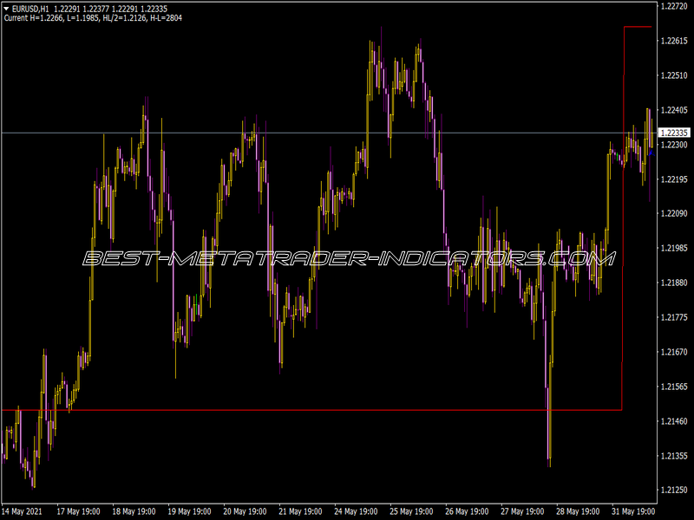Select the EURUSD,H1 chart title text
The width and height of the screenshot is (694, 520).
(x=30, y=9)
